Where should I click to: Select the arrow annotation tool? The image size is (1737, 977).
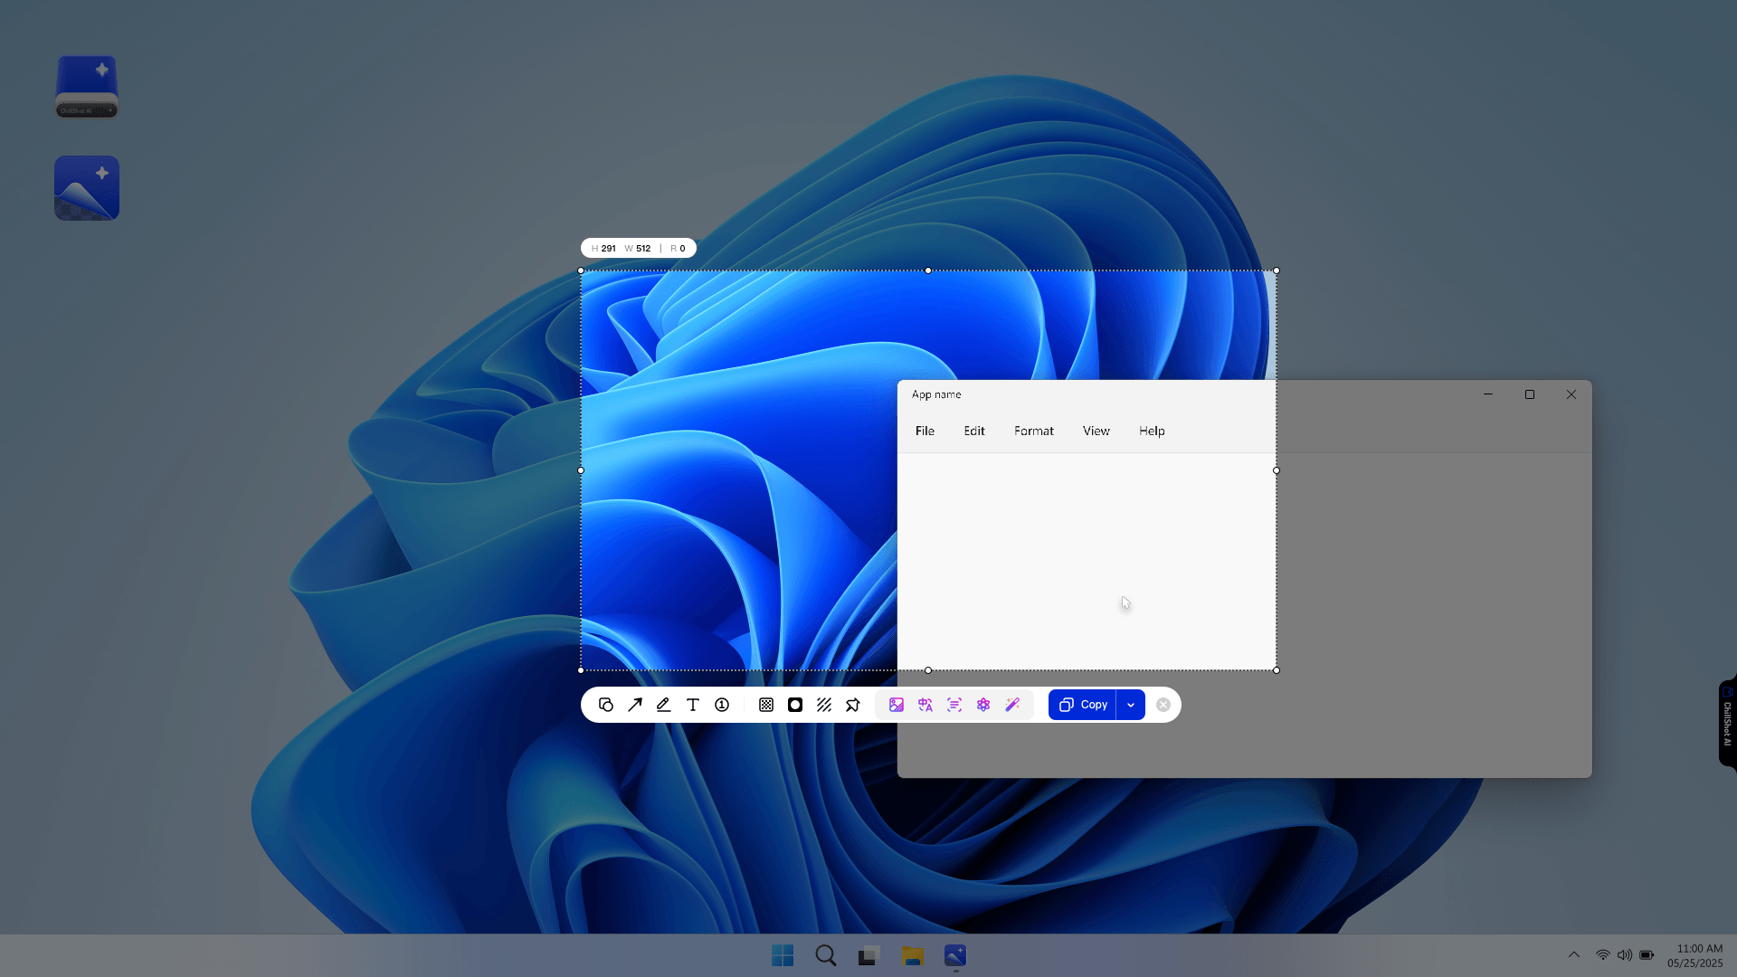(x=635, y=705)
